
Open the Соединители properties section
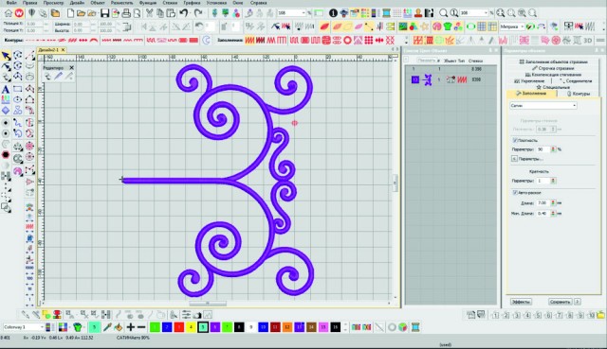coord(576,81)
